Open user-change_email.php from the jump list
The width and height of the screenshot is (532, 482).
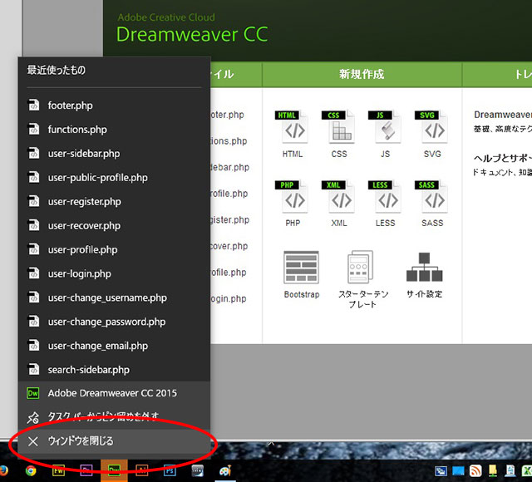(x=115, y=346)
